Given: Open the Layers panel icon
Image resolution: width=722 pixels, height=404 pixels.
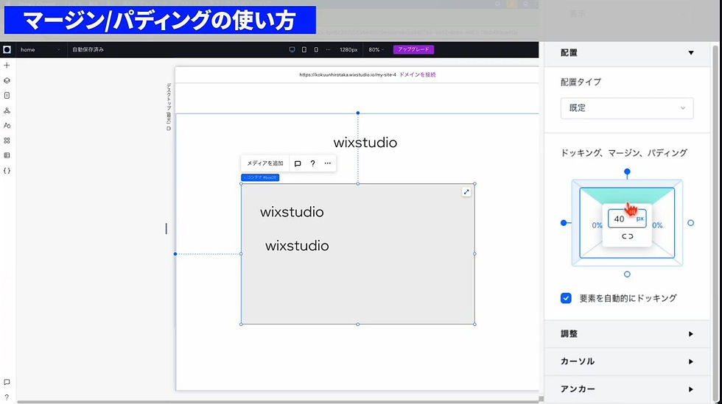Looking at the screenshot, I should 7,80.
